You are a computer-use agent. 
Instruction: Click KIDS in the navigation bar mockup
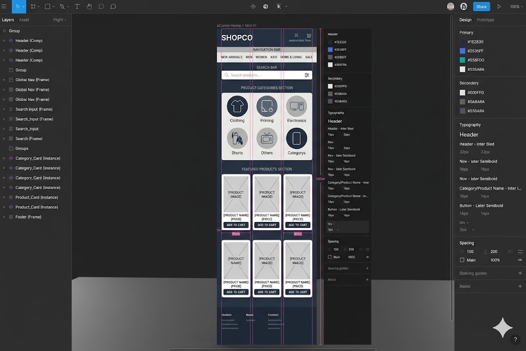click(x=274, y=57)
